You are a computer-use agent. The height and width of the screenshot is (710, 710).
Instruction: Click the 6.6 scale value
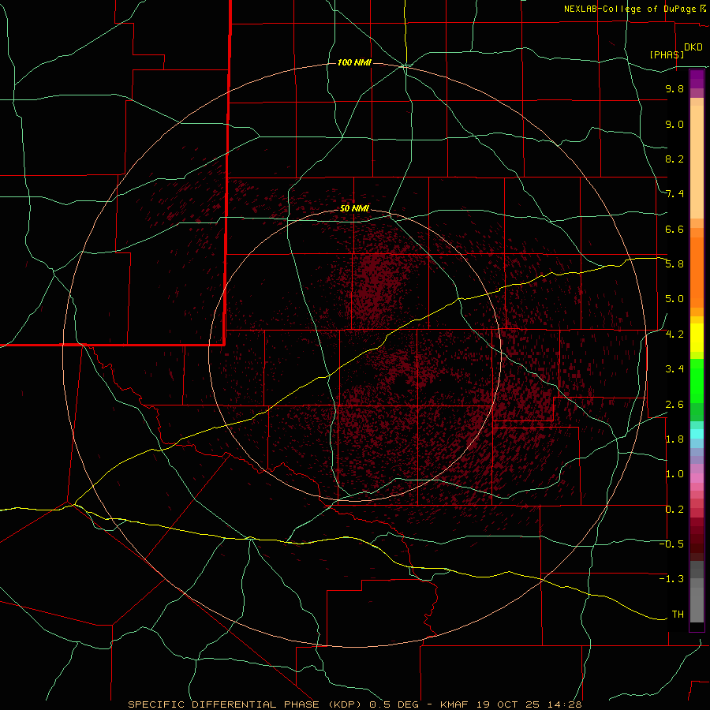pyautogui.click(x=674, y=230)
